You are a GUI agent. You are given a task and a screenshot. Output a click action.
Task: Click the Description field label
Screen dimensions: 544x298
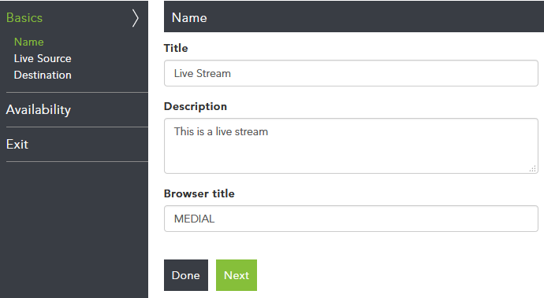coord(196,106)
